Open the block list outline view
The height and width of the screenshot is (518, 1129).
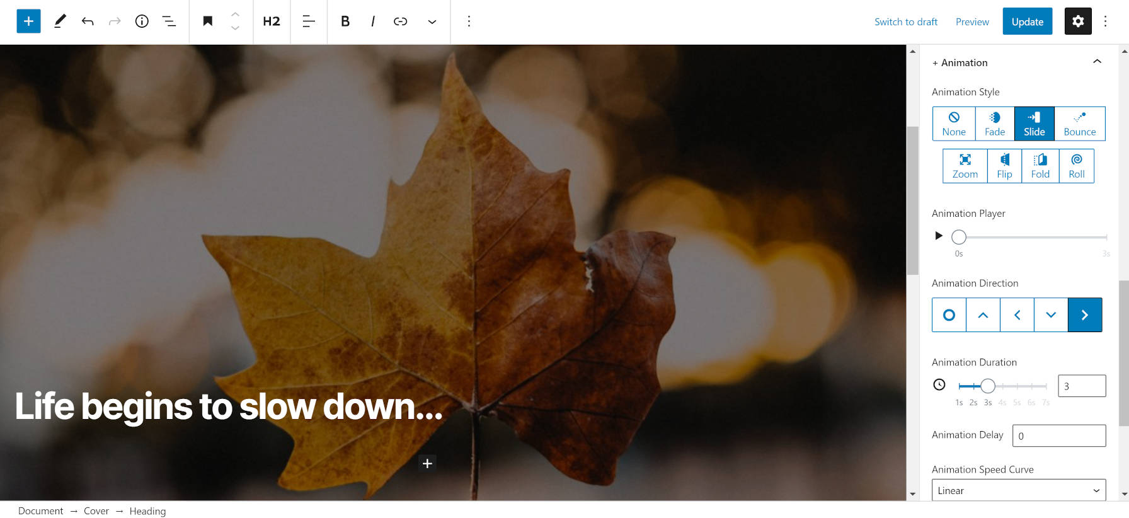click(x=169, y=21)
